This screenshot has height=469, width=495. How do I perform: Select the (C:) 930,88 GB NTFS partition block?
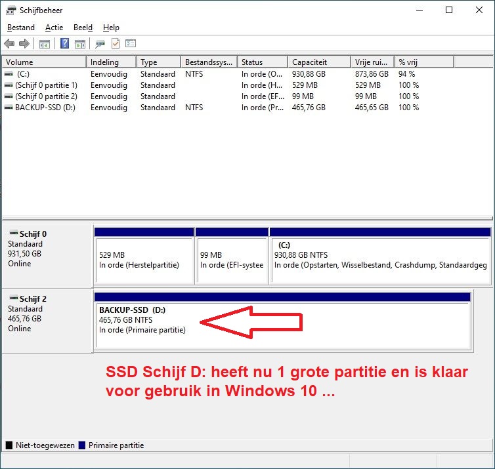point(380,256)
